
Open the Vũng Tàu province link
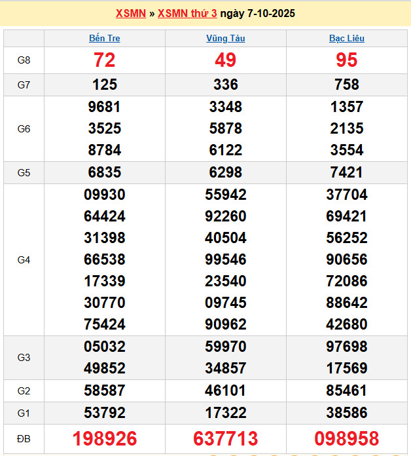[x=225, y=38]
